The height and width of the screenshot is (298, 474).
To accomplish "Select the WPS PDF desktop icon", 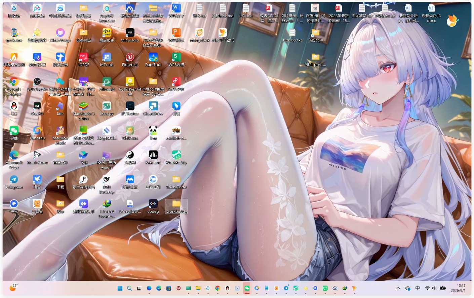I will tap(176, 85).
